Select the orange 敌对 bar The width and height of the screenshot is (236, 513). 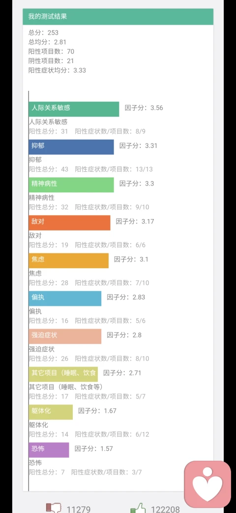[x=69, y=223]
